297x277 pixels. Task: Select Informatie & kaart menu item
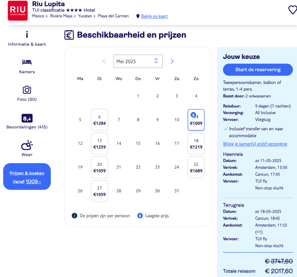27,44
